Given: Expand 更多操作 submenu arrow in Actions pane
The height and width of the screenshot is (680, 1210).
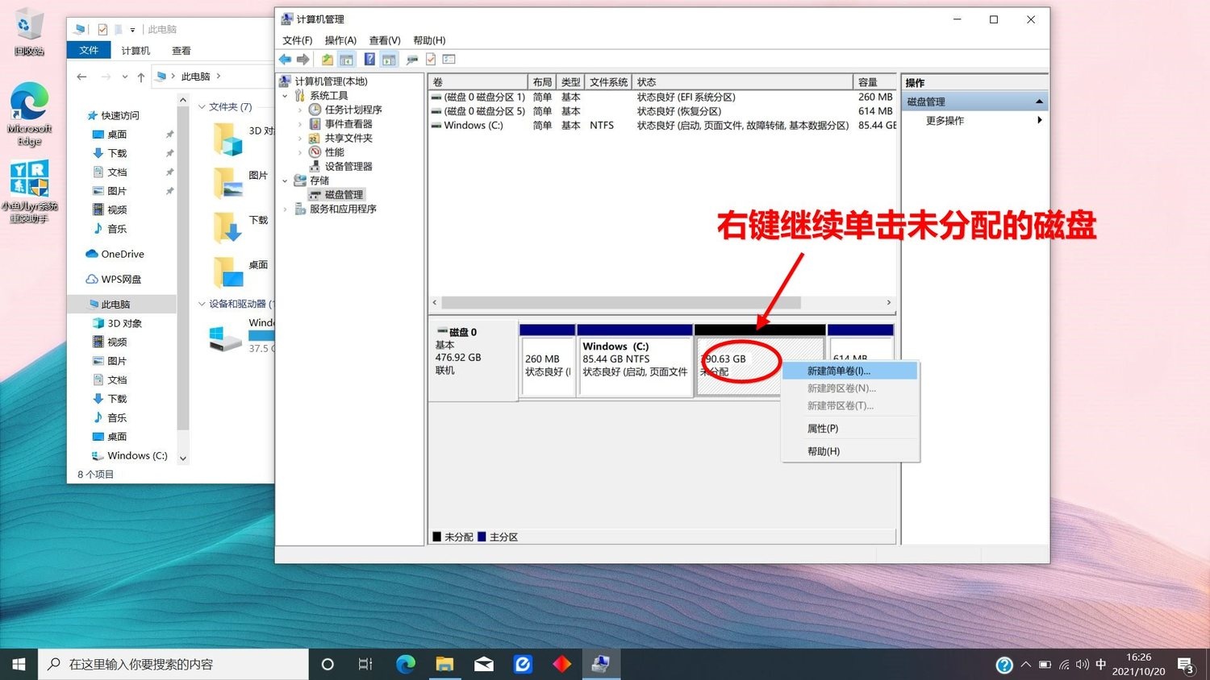Looking at the screenshot, I should point(1039,120).
